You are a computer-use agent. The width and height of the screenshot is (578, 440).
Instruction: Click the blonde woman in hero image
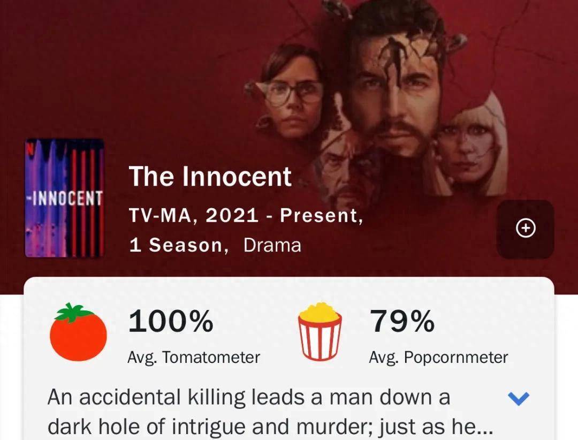(468, 148)
